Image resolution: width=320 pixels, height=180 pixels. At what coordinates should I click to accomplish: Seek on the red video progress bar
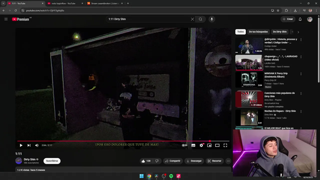coord(123,141)
